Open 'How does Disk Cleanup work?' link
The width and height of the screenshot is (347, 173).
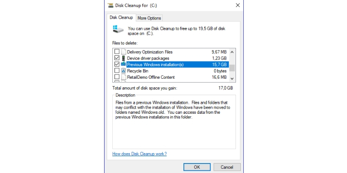click(139, 154)
